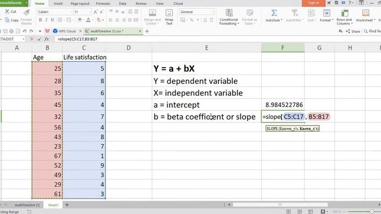Toggle Italic formatting
Image resolution: width=381 pixels, height=214 pixels.
pos(46,20)
